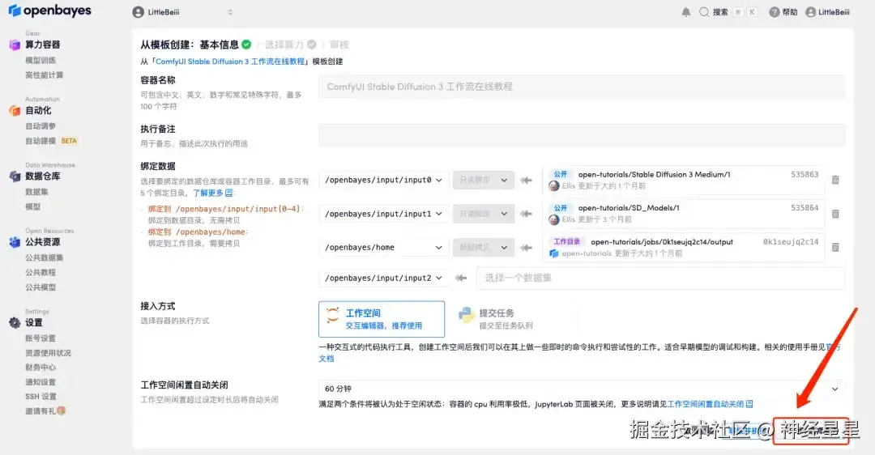Screen dimensions: 875x455
Task: Open 通知设置 in the sidebar
Action: pyautogui.click(x=41, y=382)
